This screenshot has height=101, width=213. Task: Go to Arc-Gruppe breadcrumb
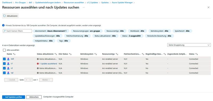[21, 2]
